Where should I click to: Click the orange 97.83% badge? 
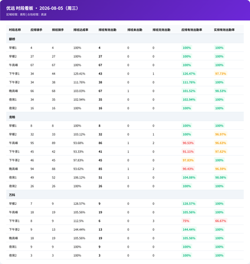click(188, 160)
